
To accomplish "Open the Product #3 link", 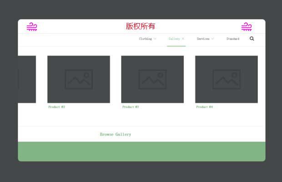I will [x=131, y=107].
